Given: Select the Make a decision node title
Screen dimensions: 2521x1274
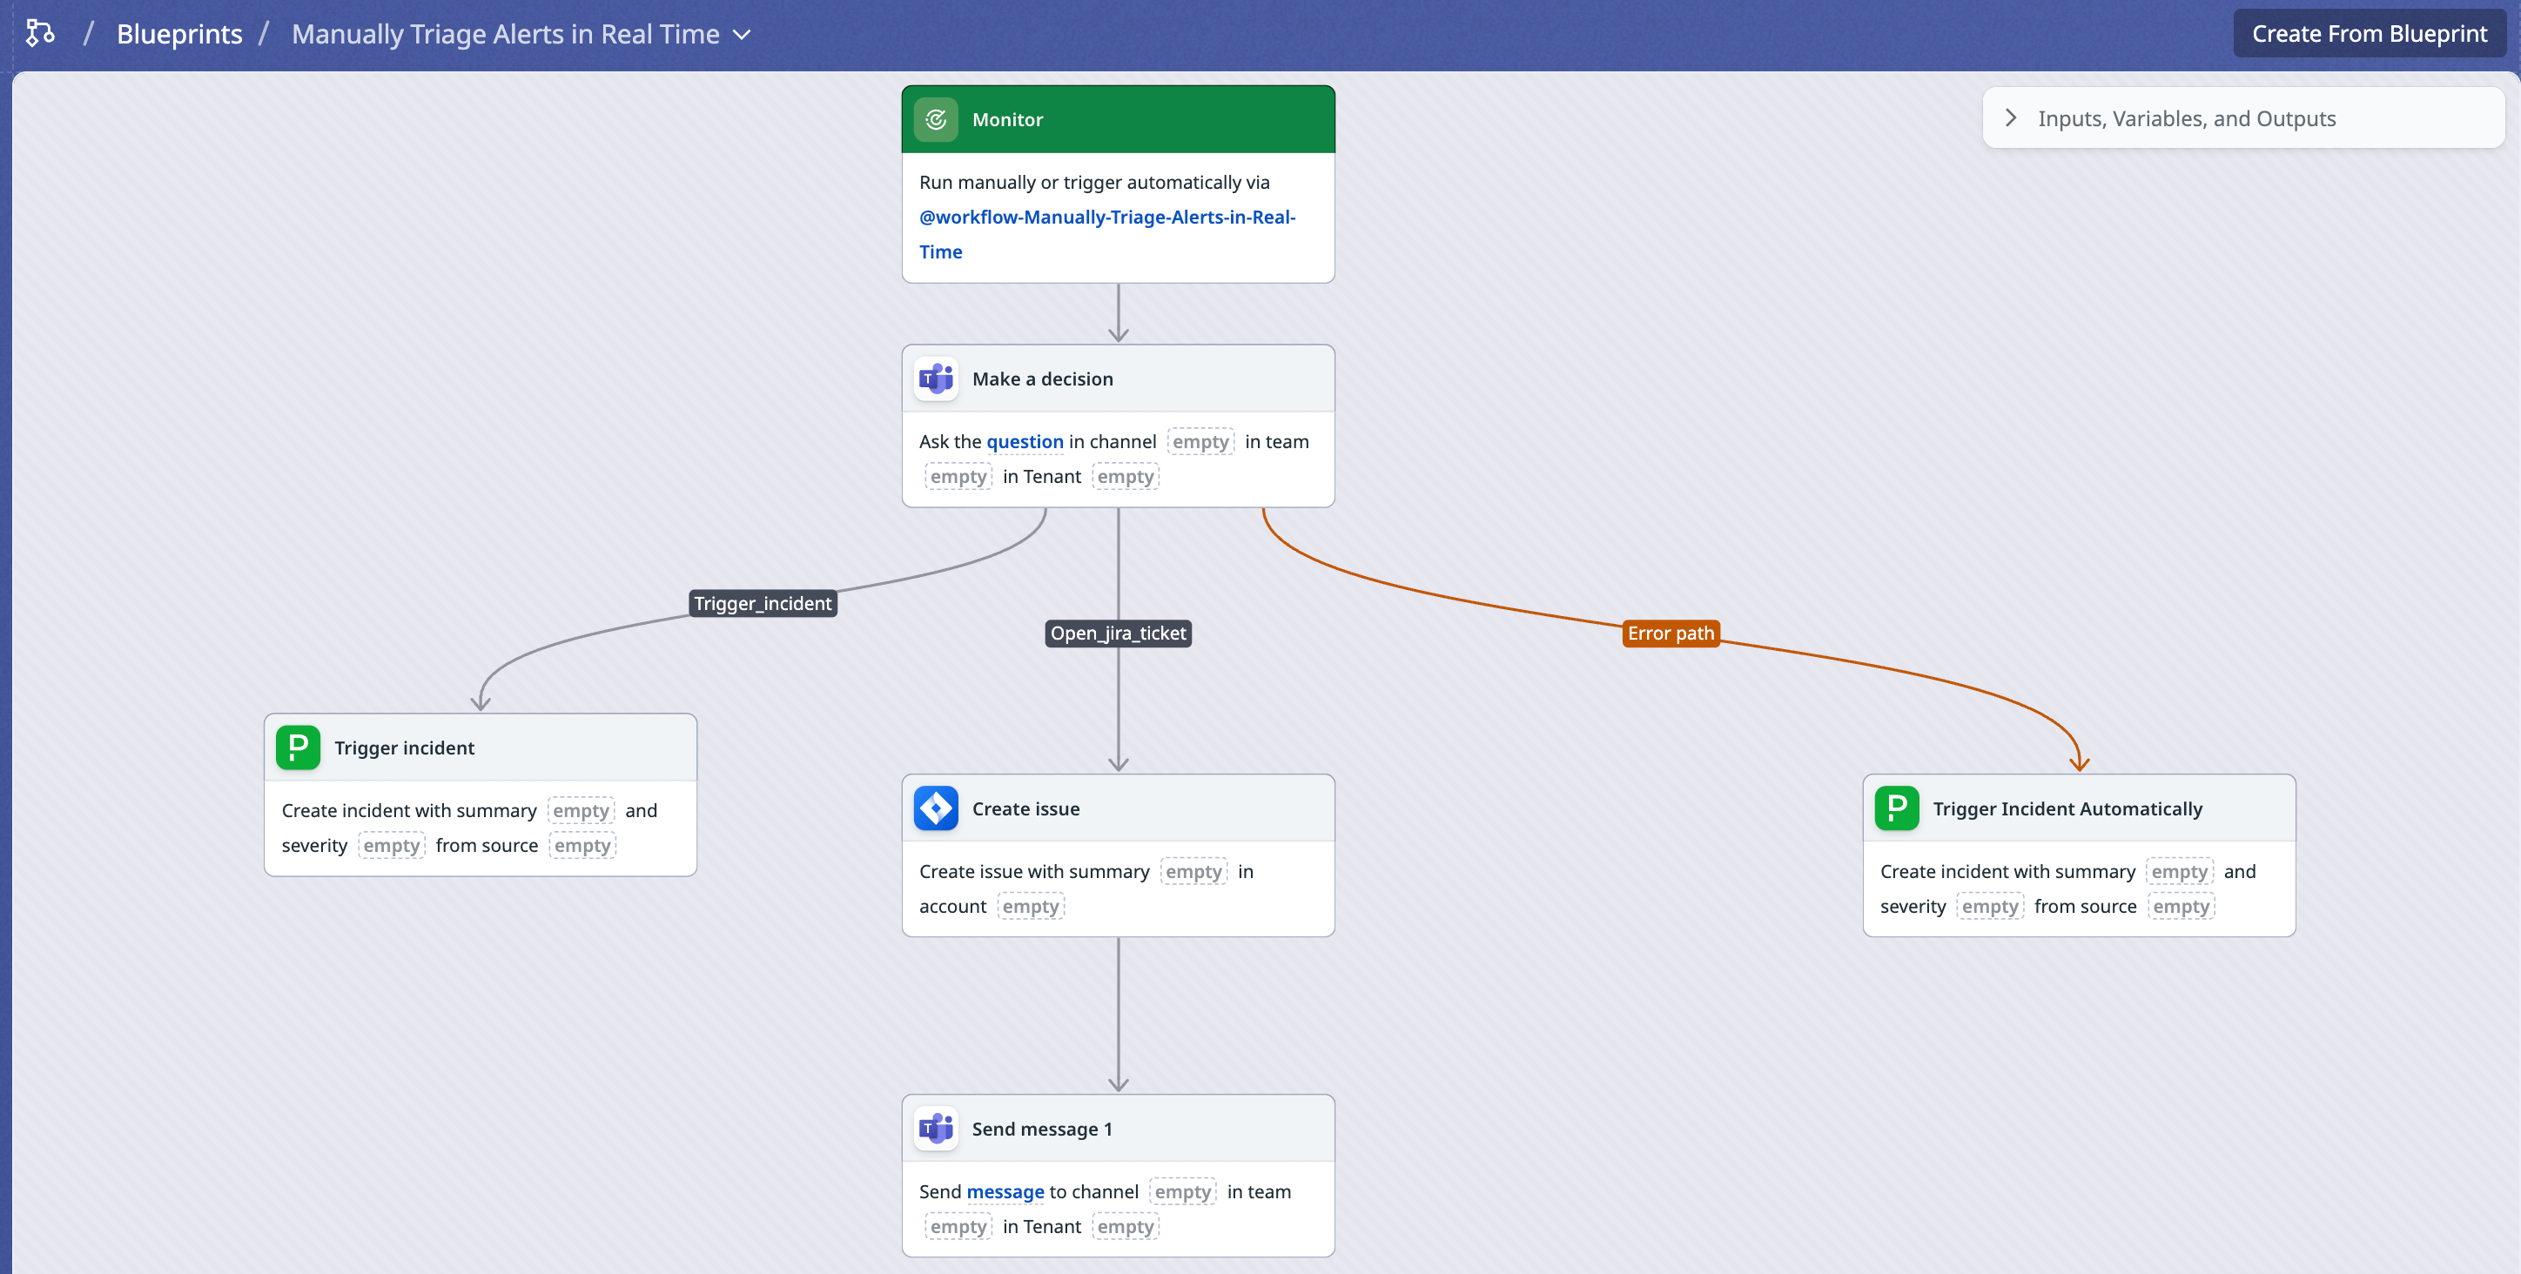Looking at the screenshot, I should pyautogui.click(x=1042, y=379).
